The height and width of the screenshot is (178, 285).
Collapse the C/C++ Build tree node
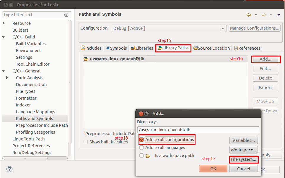point(4,37)
